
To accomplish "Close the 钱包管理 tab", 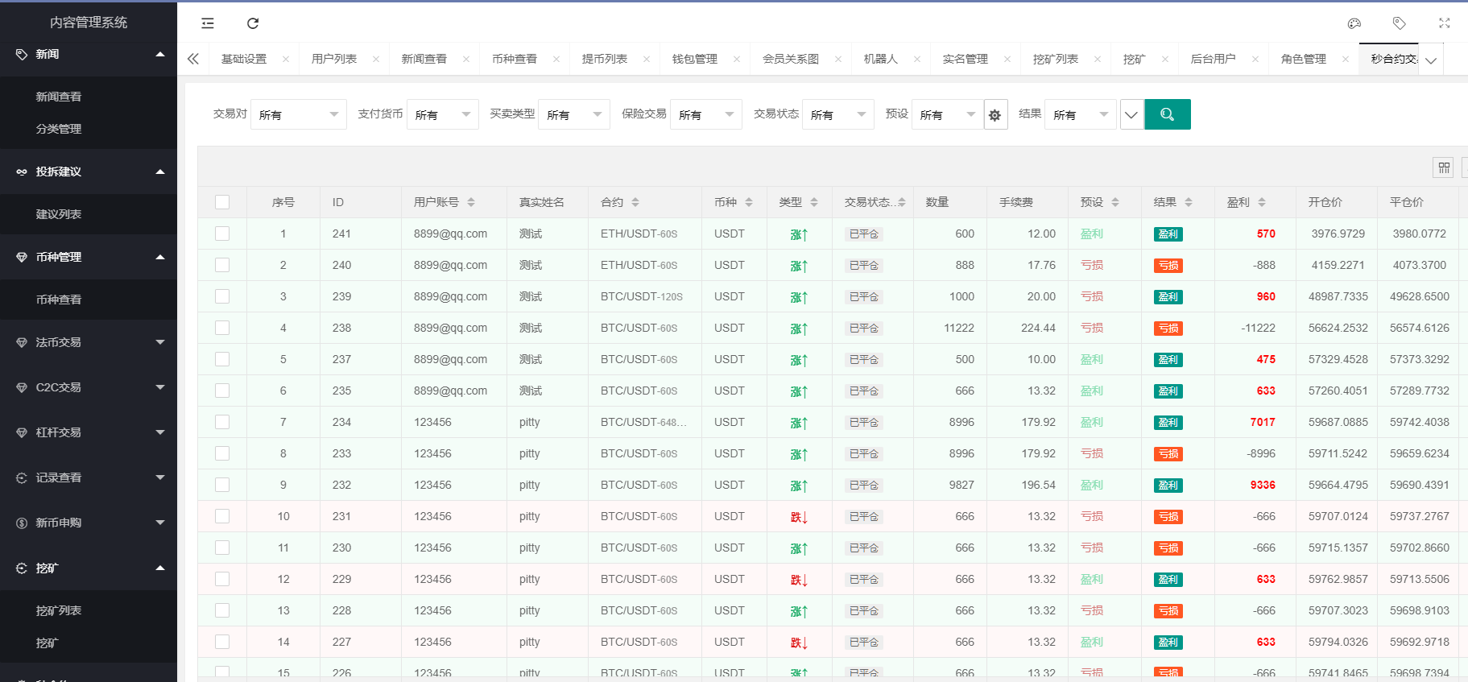I will (x=737, y=59).
